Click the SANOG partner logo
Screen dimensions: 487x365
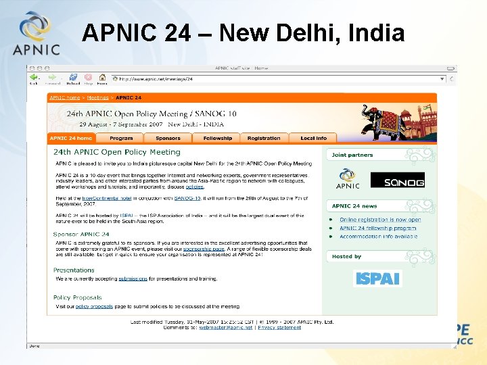pyautogui.click(x=398, y=180)
